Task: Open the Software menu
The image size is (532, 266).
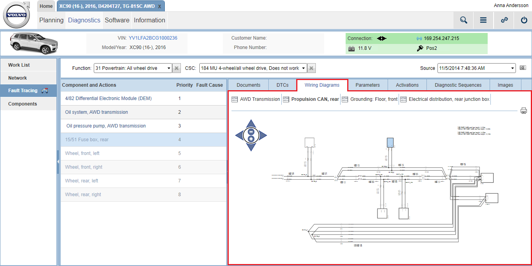Action: coord(117,20)
